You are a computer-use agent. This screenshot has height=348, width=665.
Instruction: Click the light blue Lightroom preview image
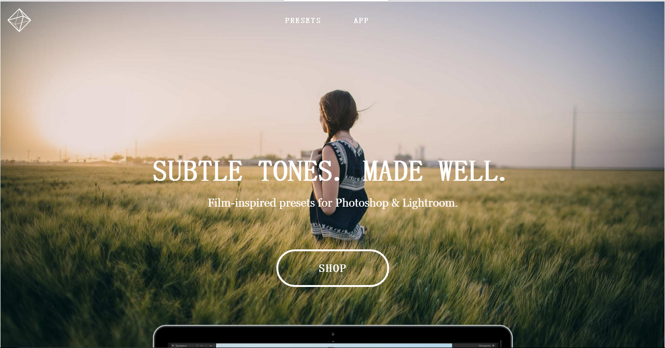click(x=334, y=346)
